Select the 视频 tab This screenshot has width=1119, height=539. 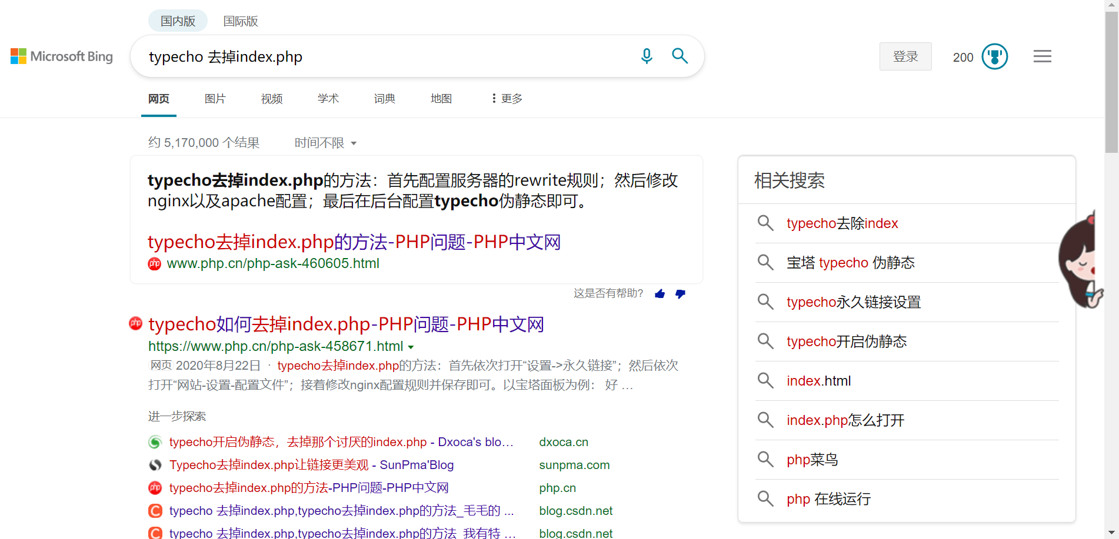(x=272, y=99)
